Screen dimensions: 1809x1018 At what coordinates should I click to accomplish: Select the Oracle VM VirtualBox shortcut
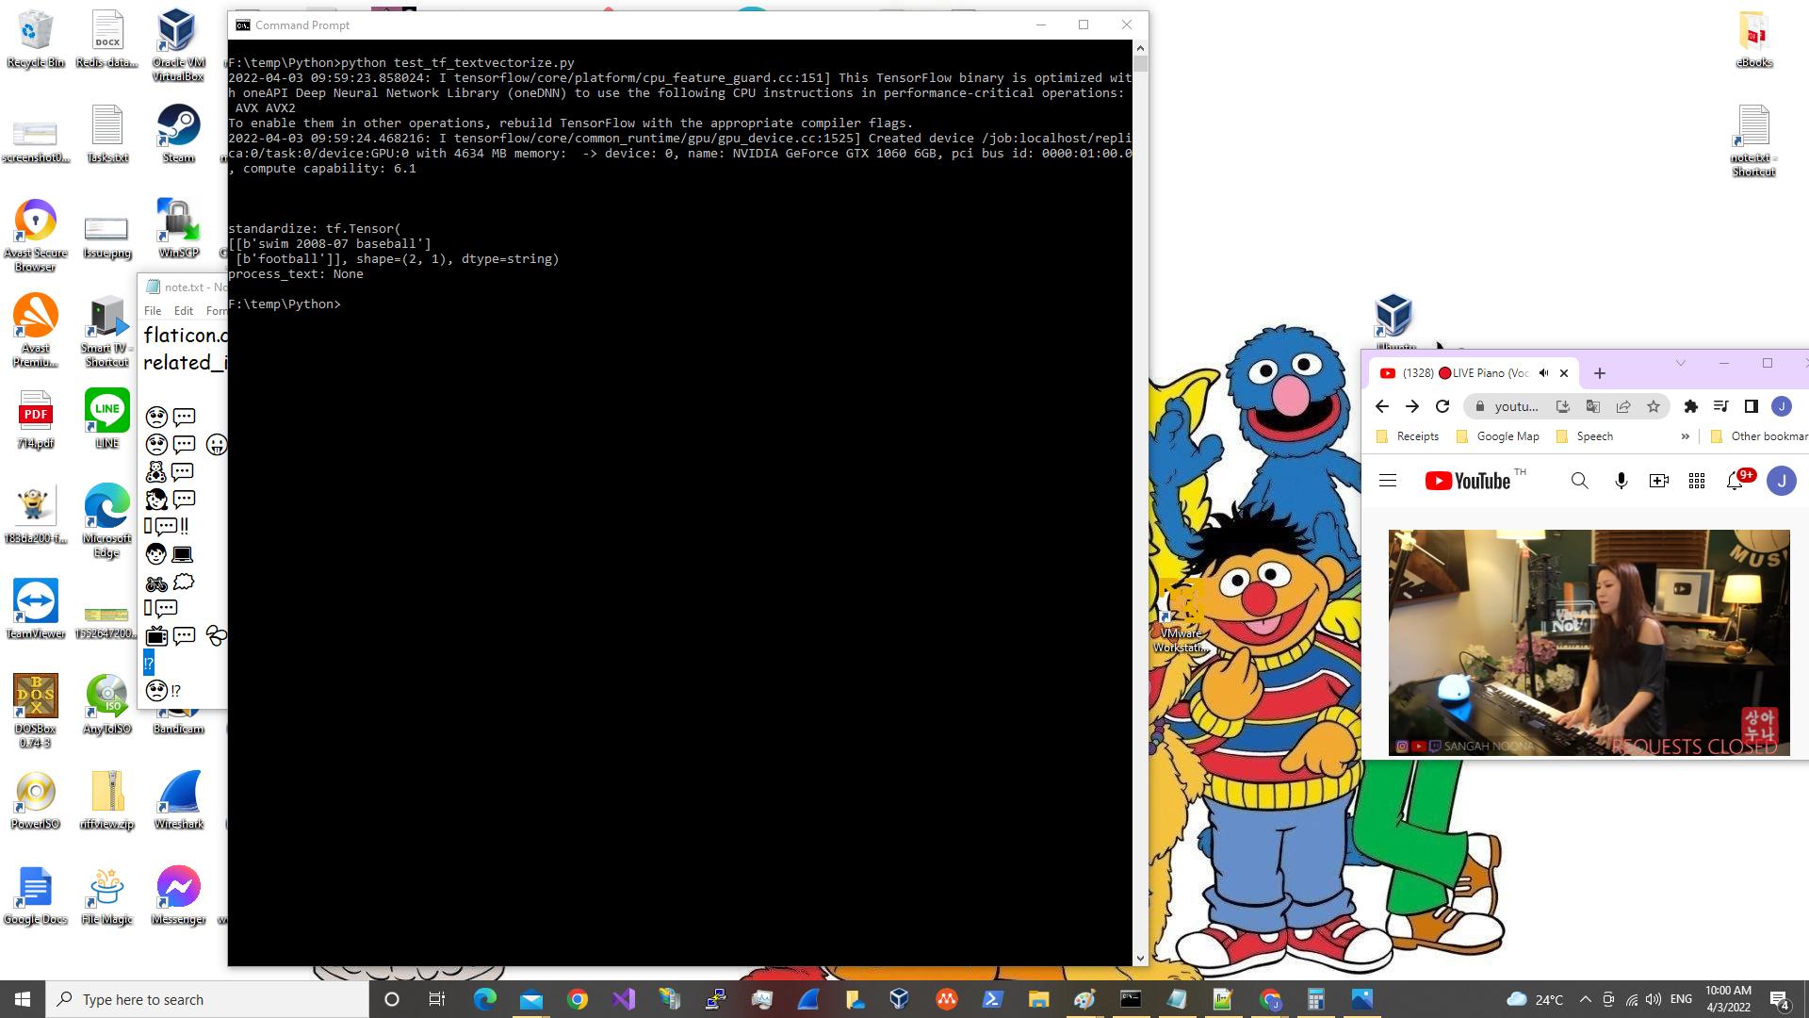[178, 45]
